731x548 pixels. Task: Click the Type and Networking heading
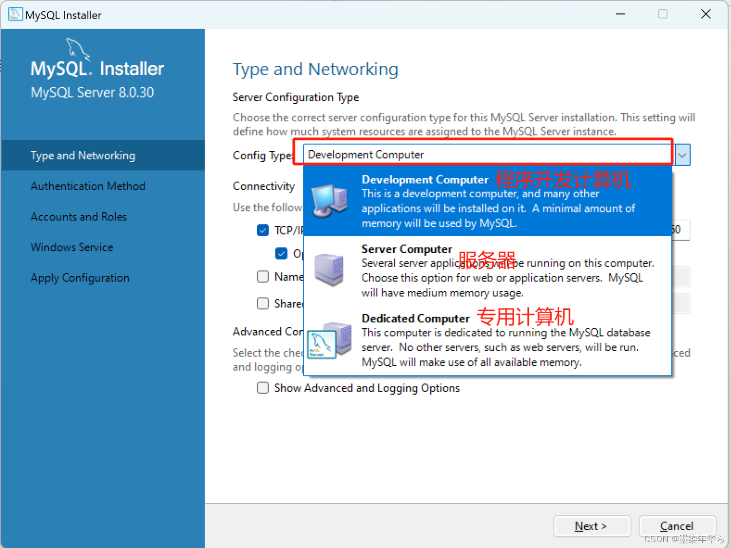coord(315,69)
